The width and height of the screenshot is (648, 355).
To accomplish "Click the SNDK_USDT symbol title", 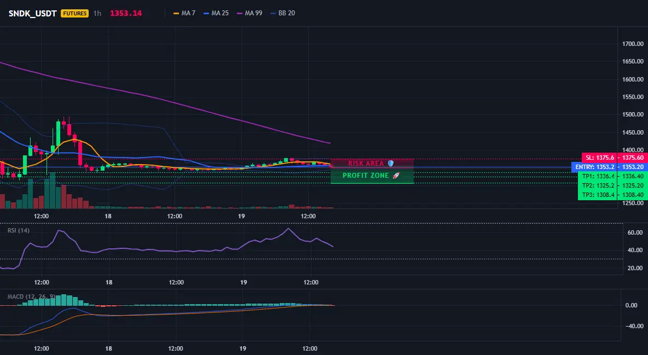I will pyautogui.click(x=33, y=13).
